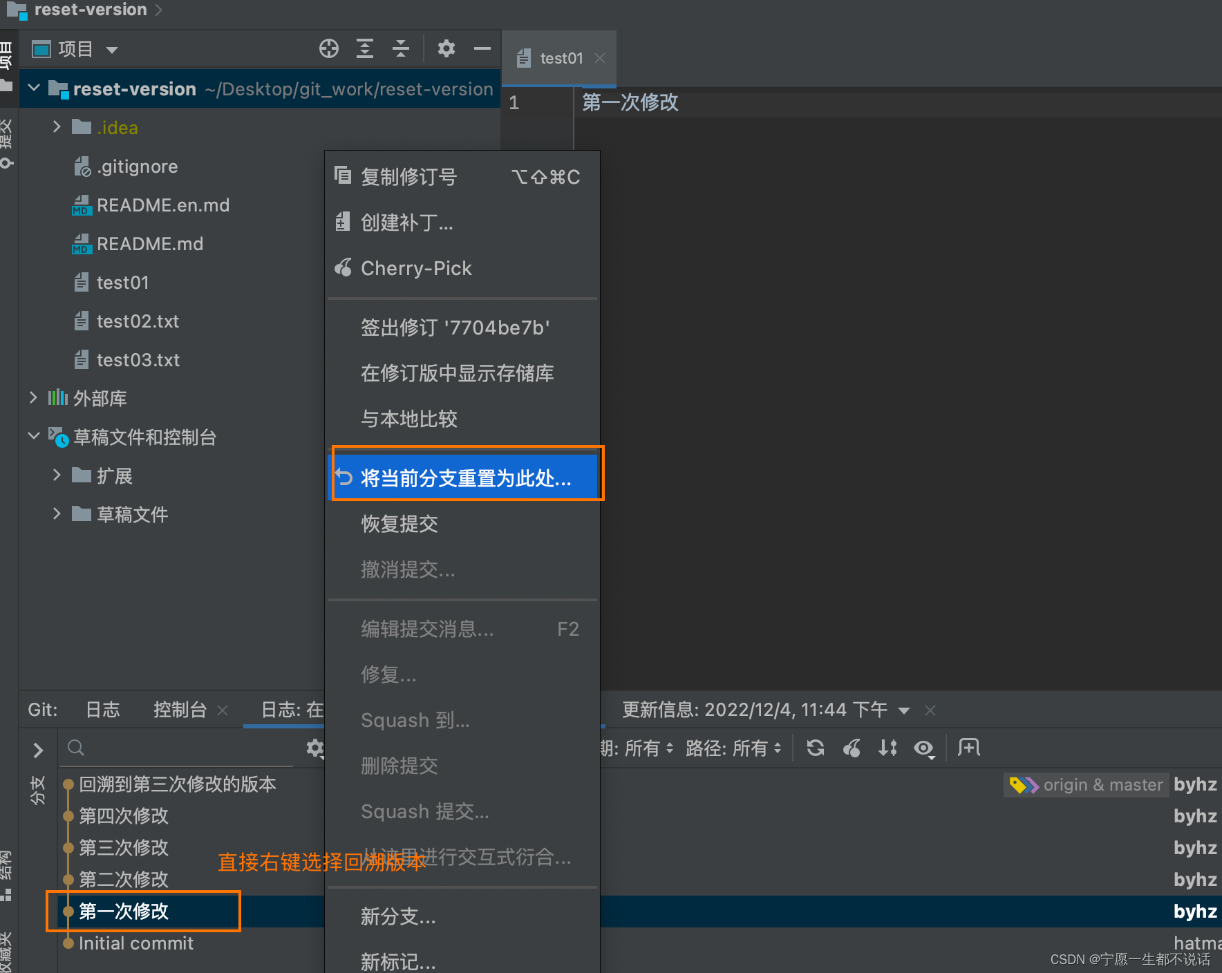Expand the 草稿文件 folder
This screenshot has height=973, width=1222.
click(x=57, y=513)
